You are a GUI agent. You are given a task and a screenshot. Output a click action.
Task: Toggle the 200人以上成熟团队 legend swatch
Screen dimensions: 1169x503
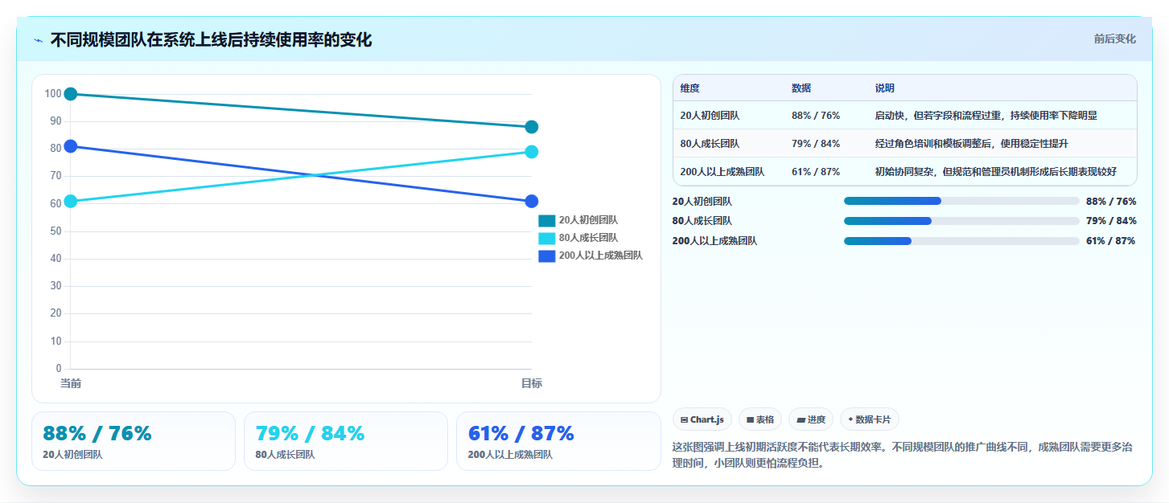[547, 256]
